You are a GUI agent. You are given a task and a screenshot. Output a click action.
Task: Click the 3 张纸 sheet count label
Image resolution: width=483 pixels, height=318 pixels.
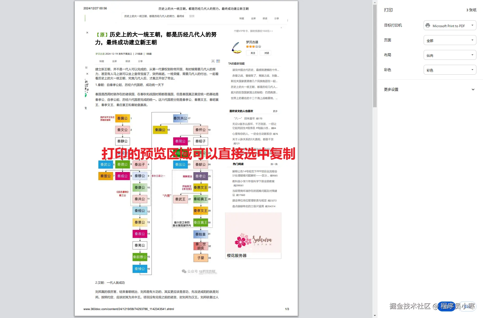(x=471, y=10)
